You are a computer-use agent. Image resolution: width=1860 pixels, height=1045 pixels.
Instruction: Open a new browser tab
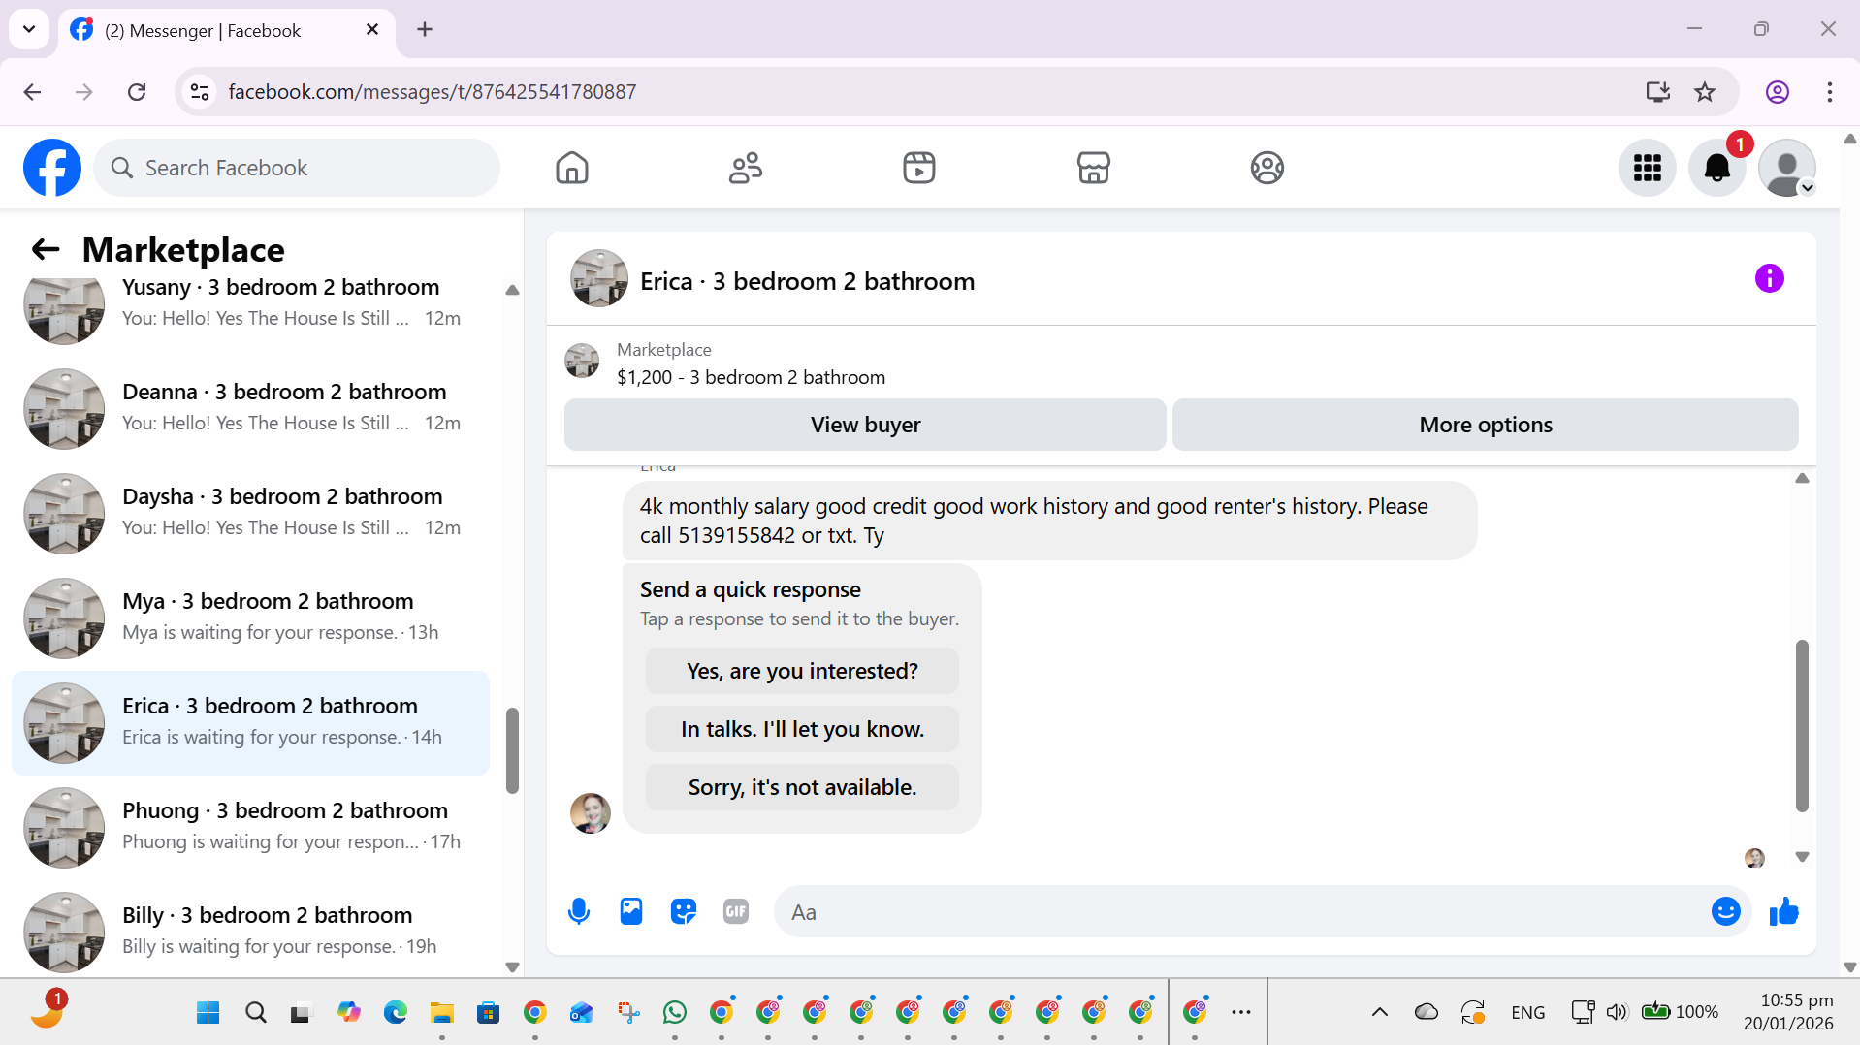click(x=425, y=29)
